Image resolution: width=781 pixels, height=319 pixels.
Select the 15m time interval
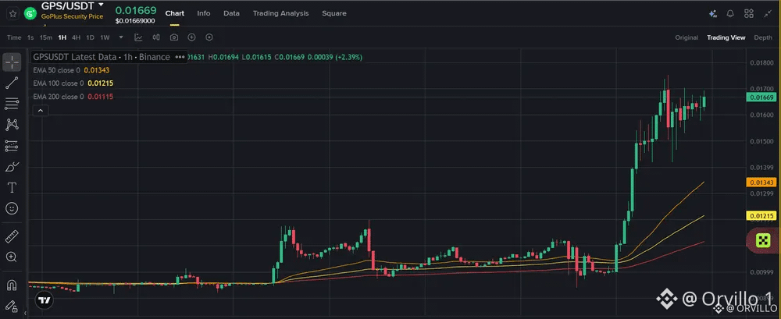pyautogui.click(x=46, y=37)
